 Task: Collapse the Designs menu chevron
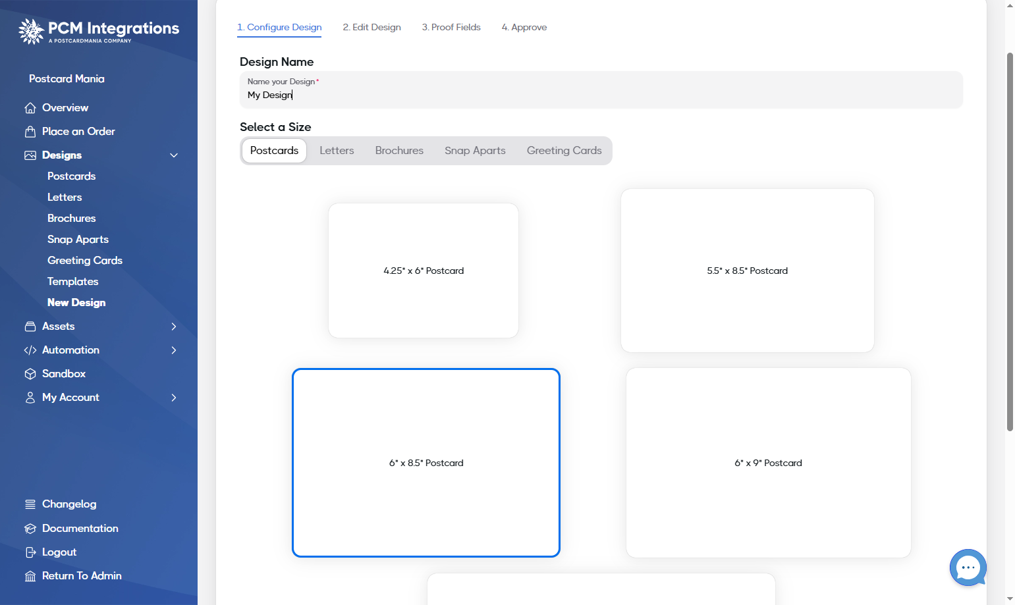(174, 155)
